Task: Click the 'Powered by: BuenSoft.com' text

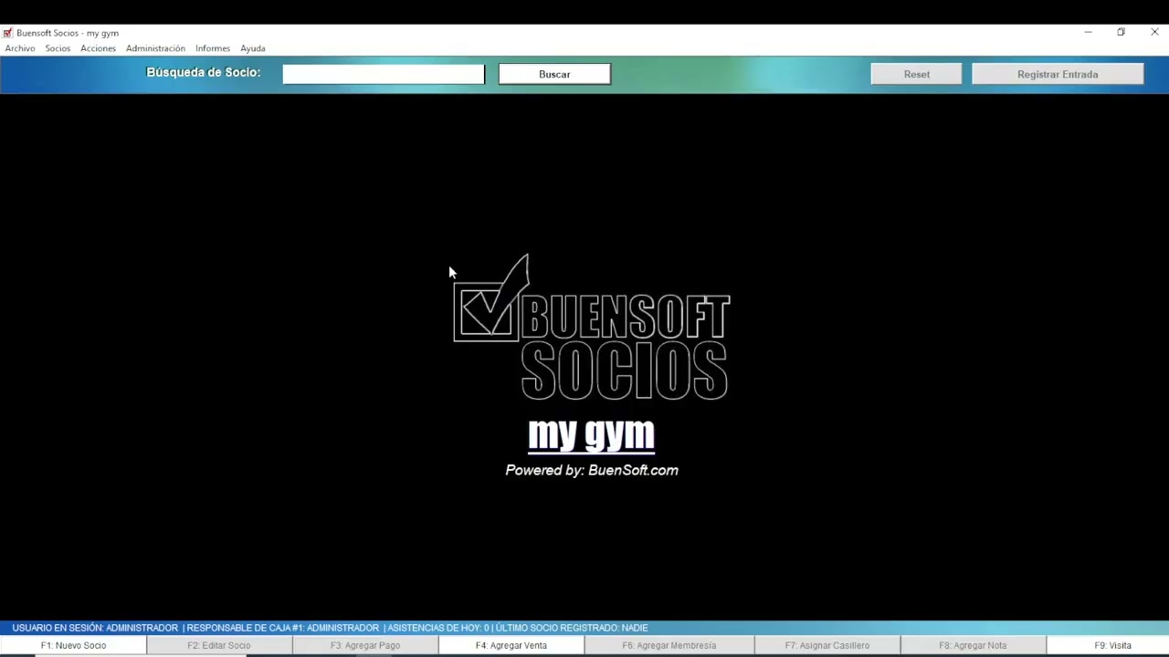Action: [592, 470]
